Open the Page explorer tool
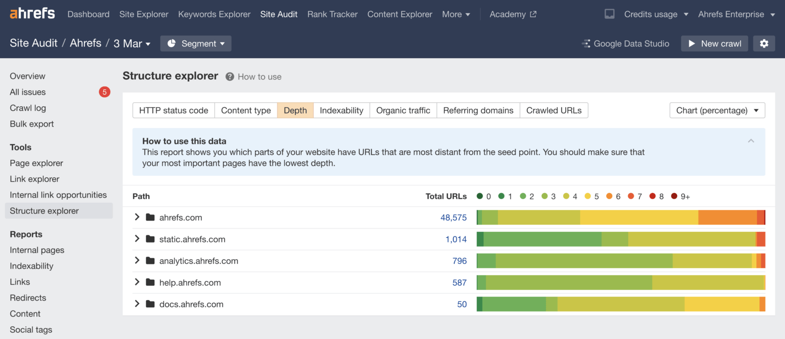The height and width of the screenshot is (339, 785). click(36, 163)
